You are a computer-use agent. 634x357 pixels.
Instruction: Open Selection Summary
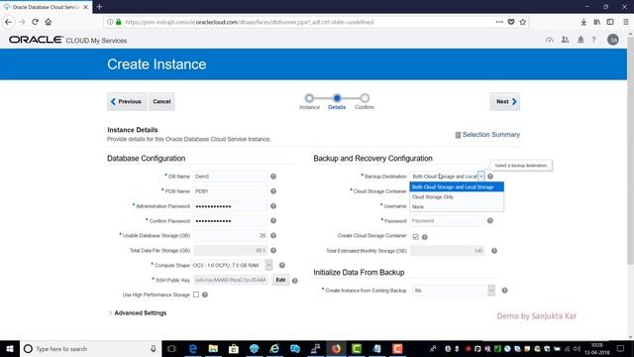click(487, 135)
